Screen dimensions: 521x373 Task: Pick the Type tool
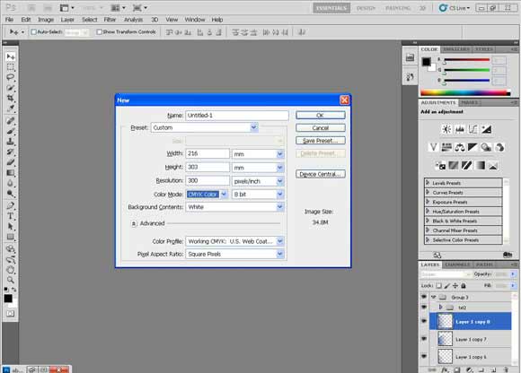(10, 216)
